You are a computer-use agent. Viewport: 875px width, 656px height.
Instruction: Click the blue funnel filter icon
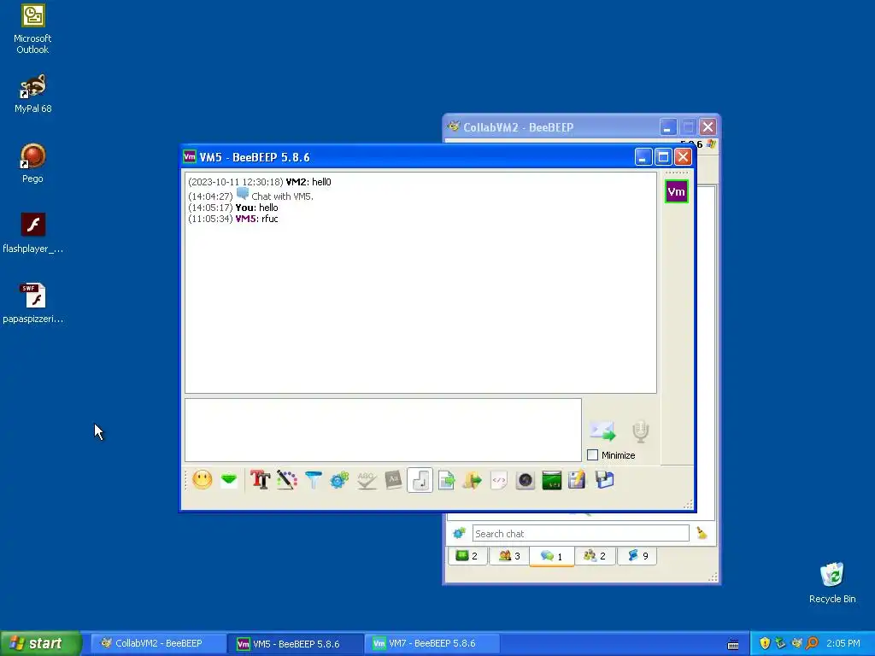click(314, 480)
